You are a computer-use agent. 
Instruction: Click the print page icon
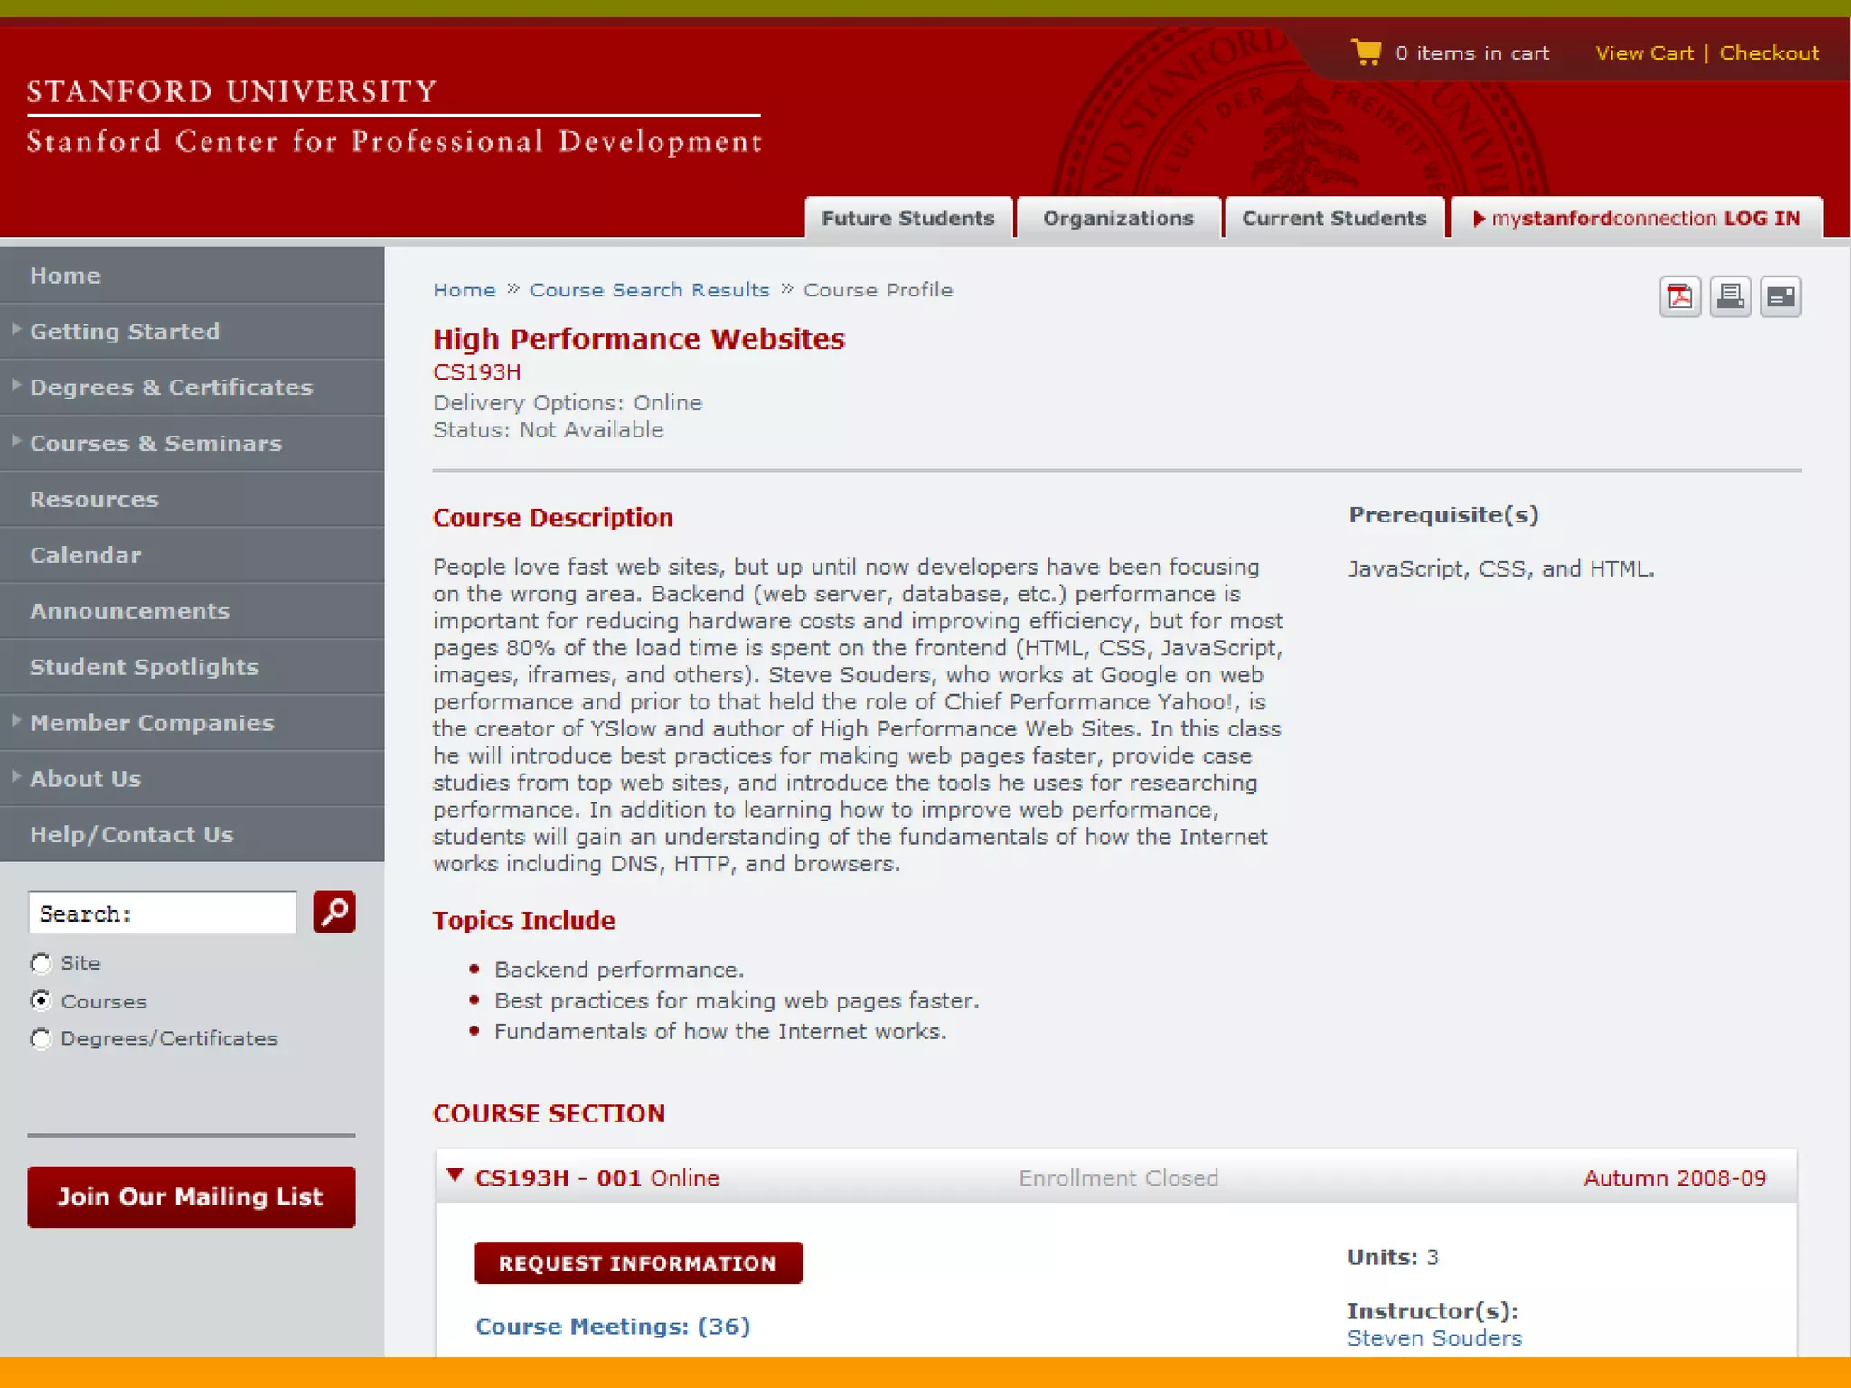pyautogui.click(x=1730, y=296)
